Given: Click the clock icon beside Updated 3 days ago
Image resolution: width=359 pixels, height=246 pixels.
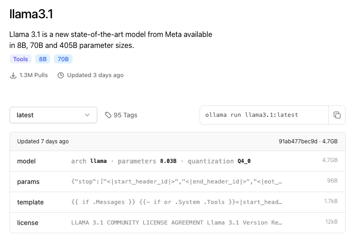Looking at the screenshot, I should 61,75.
